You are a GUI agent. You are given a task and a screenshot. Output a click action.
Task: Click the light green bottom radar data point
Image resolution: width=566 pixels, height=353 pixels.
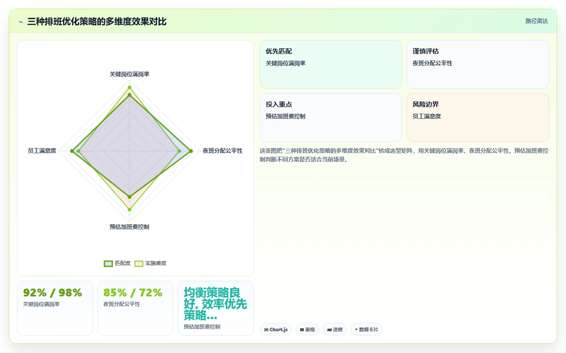(129, 210)
